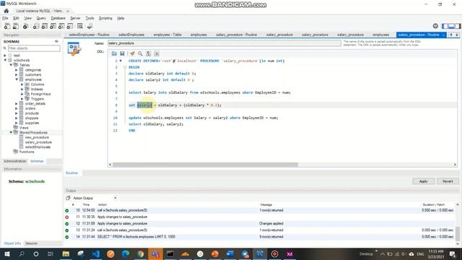This screenshot has height=260, width=462.
Task: Click create new schema toolbar icon
Action: pyautogui.click(x=36, y=26)
